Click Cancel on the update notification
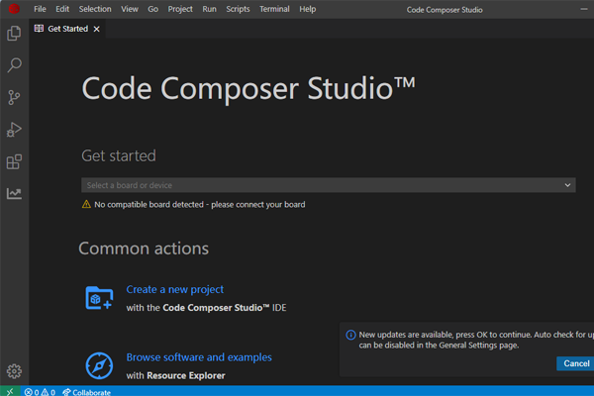Viewport: 594px width, 396px height. 576,363
